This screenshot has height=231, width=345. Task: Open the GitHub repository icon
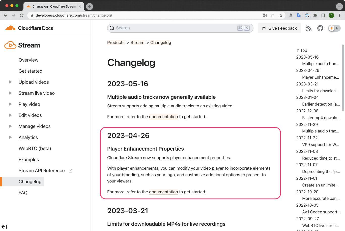click(x=320, y=28)
